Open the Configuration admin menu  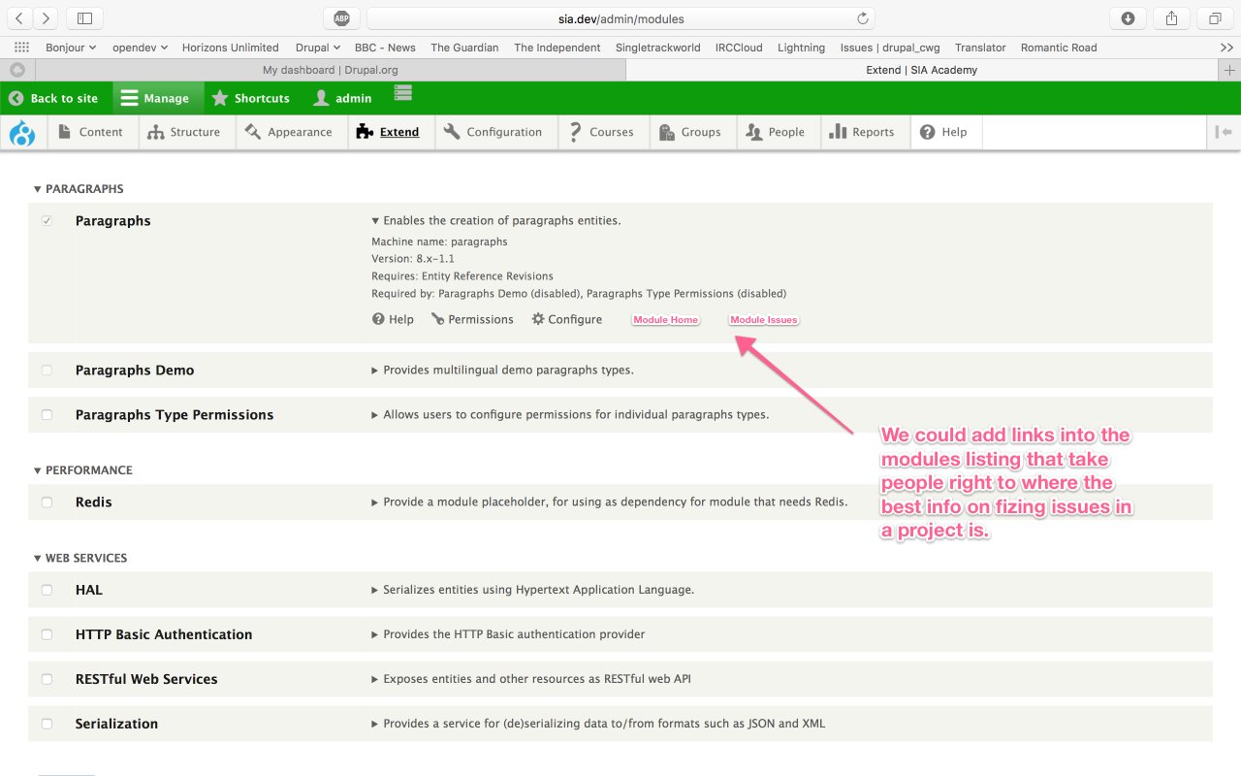tap(493, 132)
